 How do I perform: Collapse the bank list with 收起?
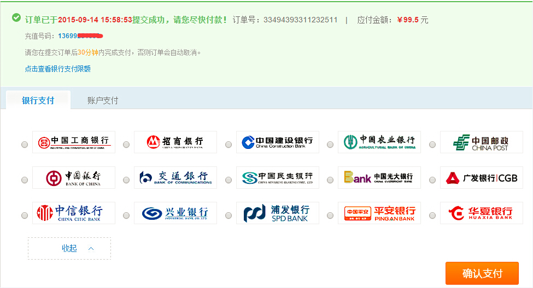coord(69,248)
